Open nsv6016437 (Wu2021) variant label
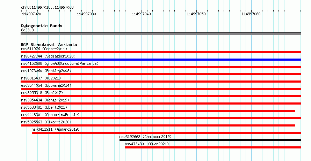Image resolution: width=311 pixels, height=161 pixels. pos(41,78)
